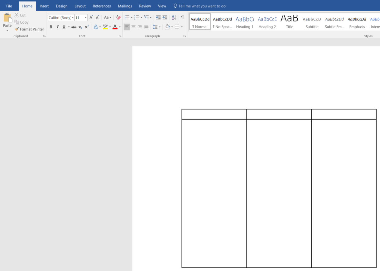Apply the Emphasis style
Screen dimensions: 380x271
357,22
